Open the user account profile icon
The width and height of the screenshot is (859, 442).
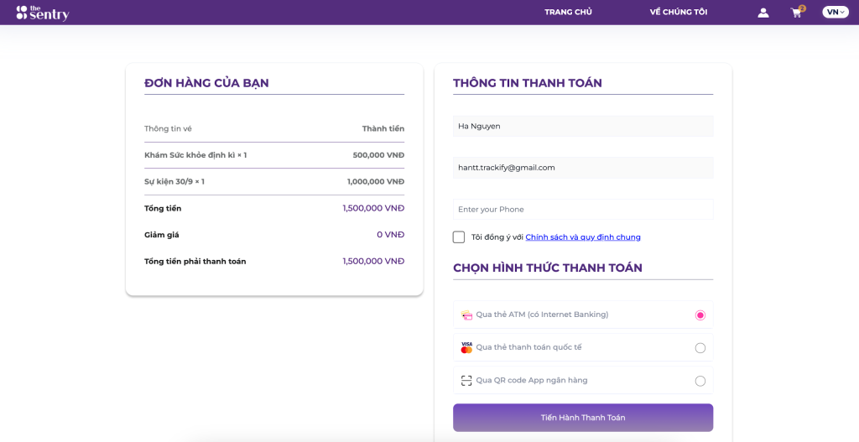click(763, 13)
